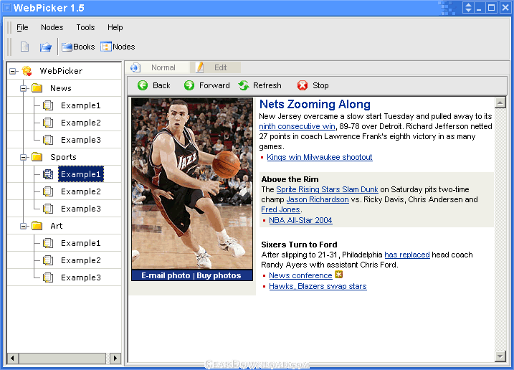This screenshot has height=370, width=514.
Task: Click the page icon of News Example3
Action: point(48,140)
